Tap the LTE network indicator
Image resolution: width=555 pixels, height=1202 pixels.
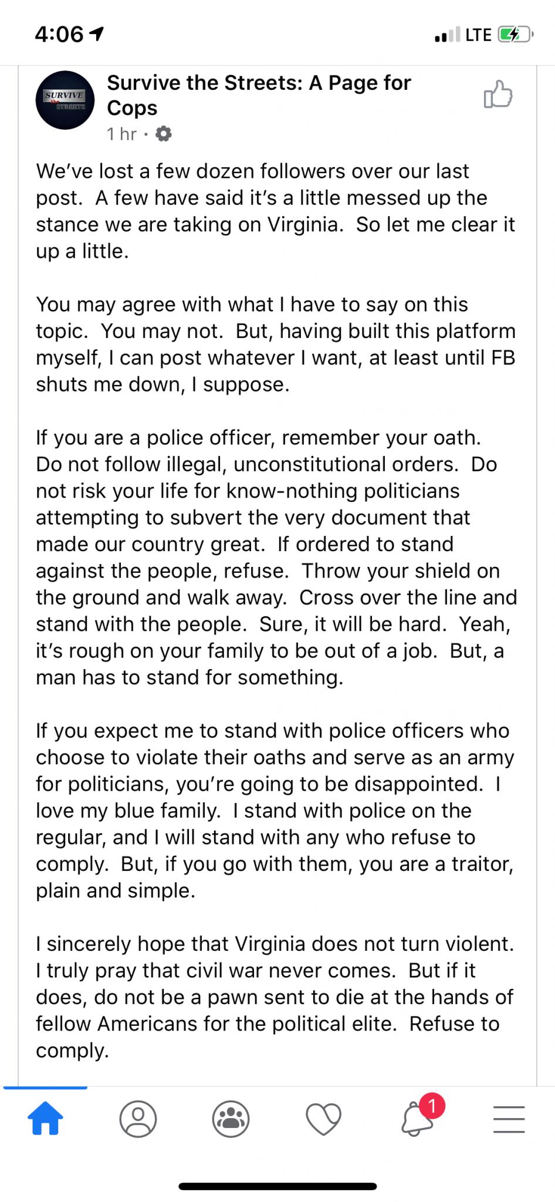click(x=478, y=35)
